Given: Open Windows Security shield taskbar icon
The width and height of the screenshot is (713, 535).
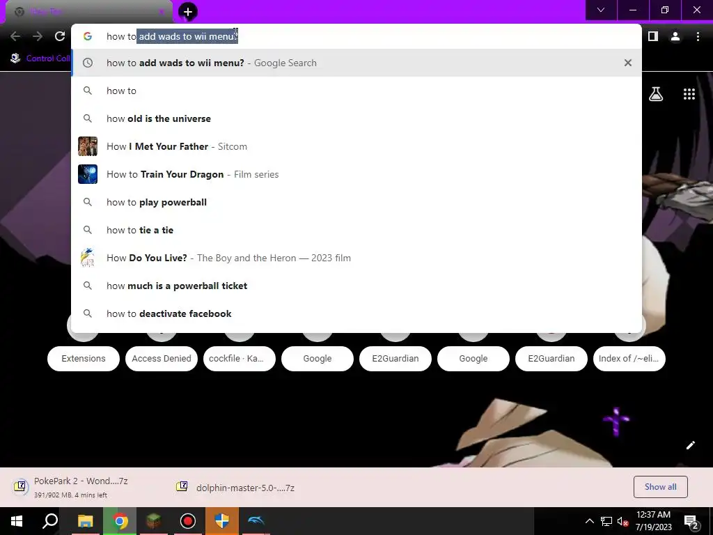Looking at the screenshot, I should tap(222, 521).
